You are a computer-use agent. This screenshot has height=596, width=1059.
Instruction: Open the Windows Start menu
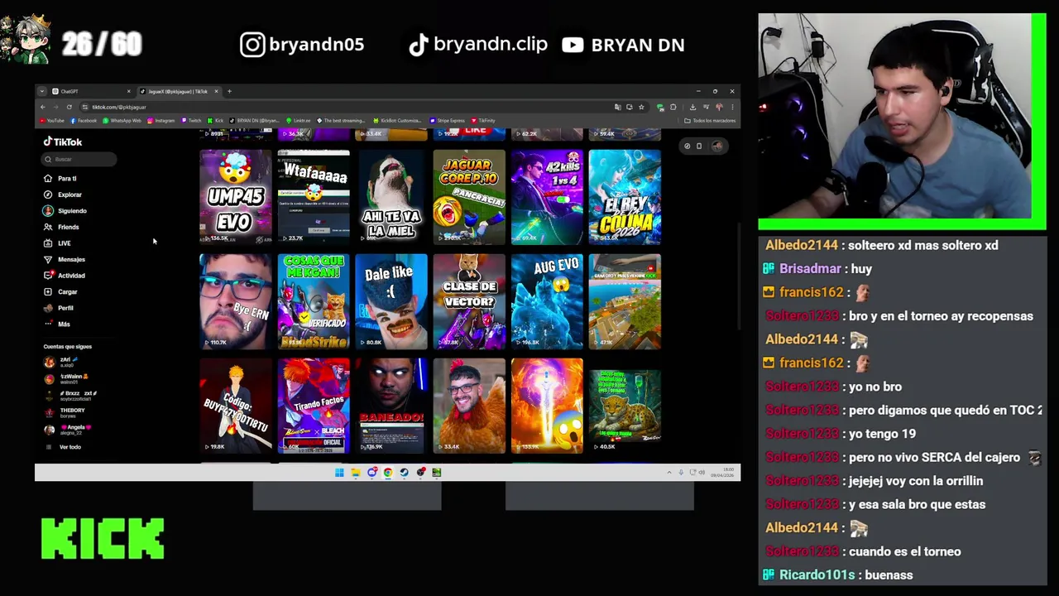[x=339, y=473]
